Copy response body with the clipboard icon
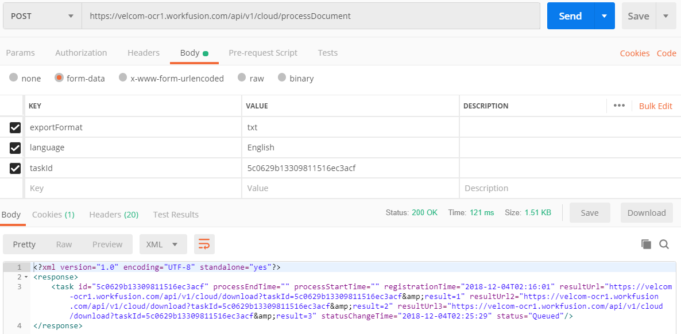The width and height of the screenshot is (681, 334). (x=646, y=244)
